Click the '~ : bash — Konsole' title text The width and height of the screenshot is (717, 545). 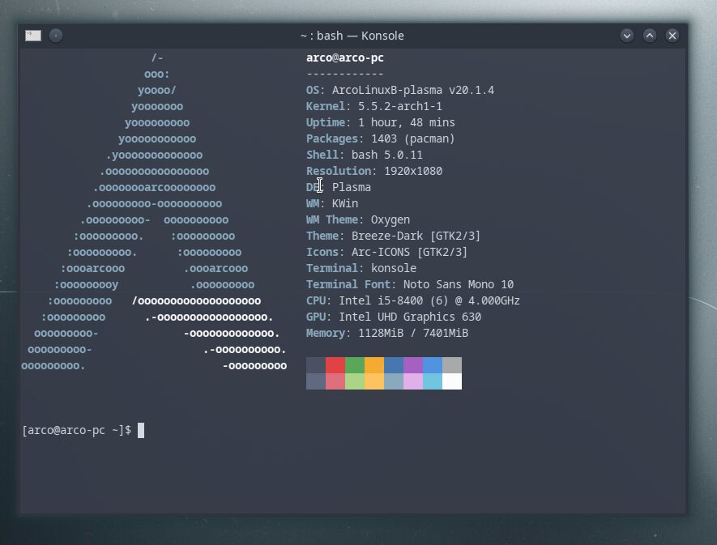[352, 36]
